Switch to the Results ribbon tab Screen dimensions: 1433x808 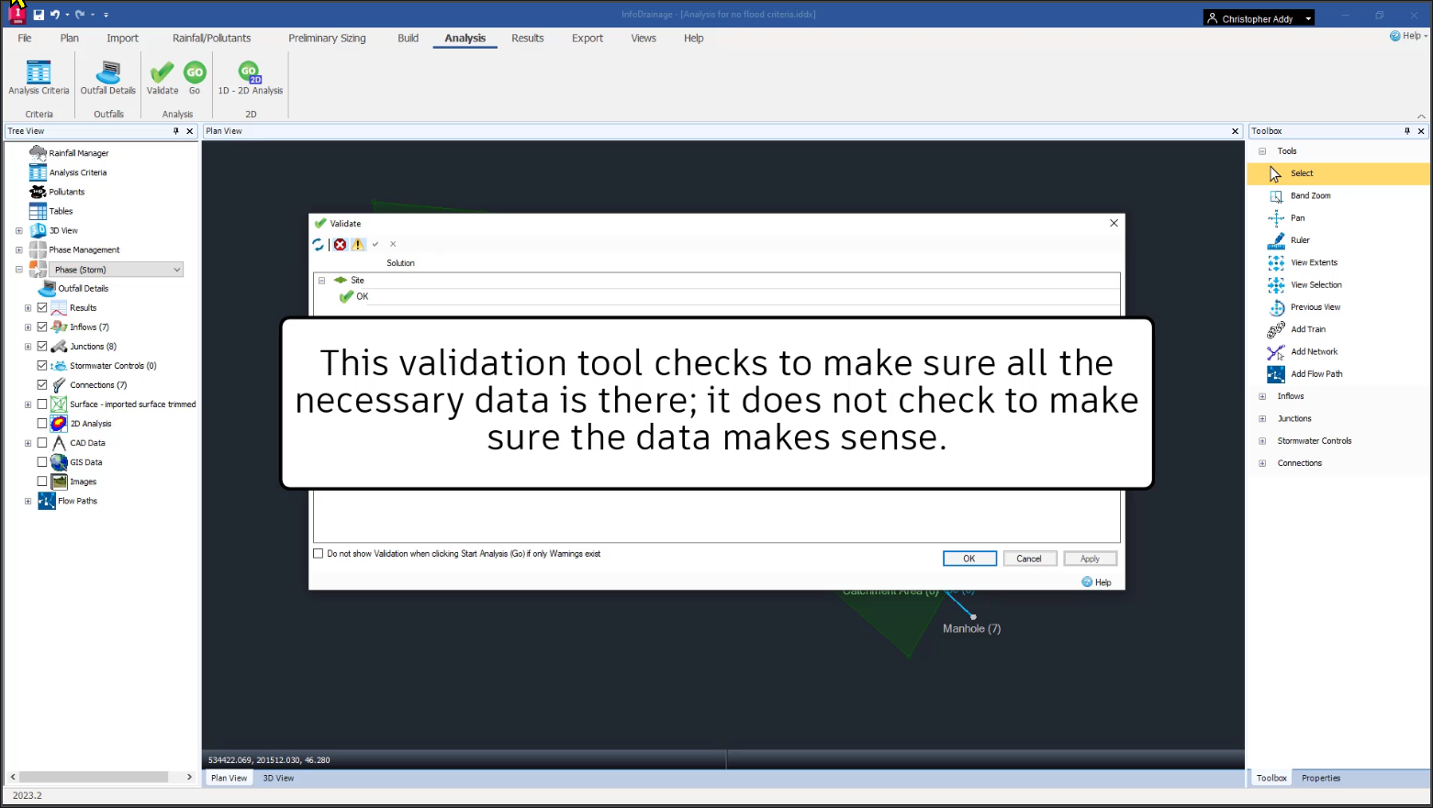pyautogui.click(x=528, y=39)
